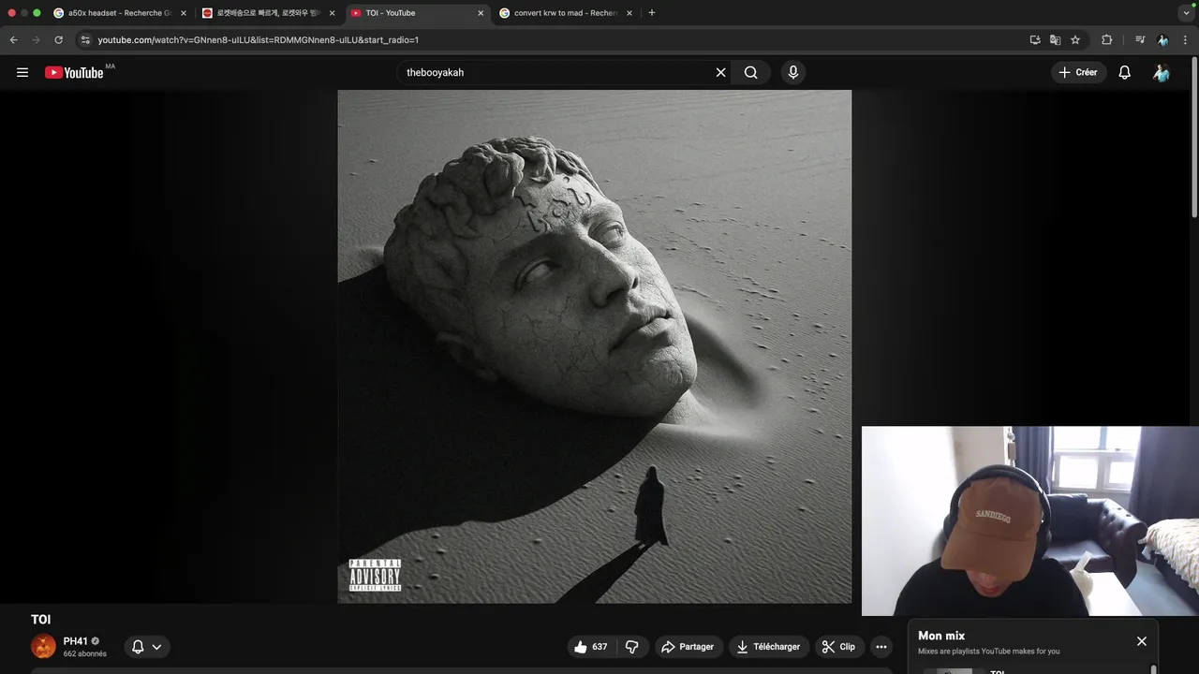Clear the search box with the X
The height and width of the screenshot is (674, 1199).
click(720, 72)
